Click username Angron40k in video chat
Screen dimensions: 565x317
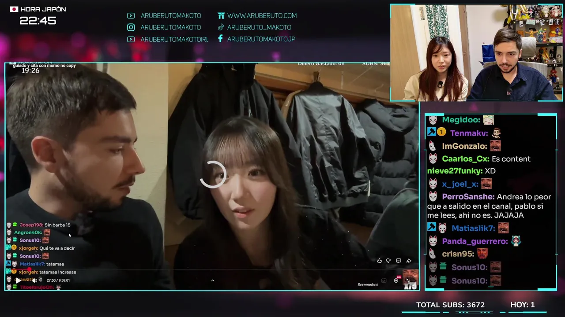[28, 232]
